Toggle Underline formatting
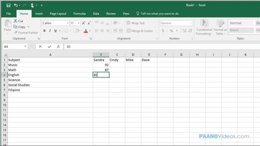Image resolution: width=260 pixels, height=146 pixels. [55, 31]
